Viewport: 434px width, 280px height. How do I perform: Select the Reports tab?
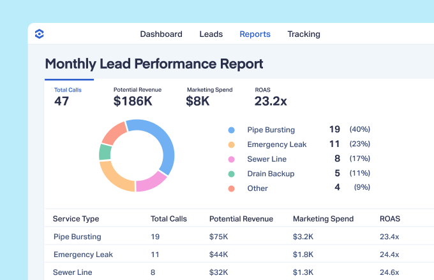pos(255,34)
